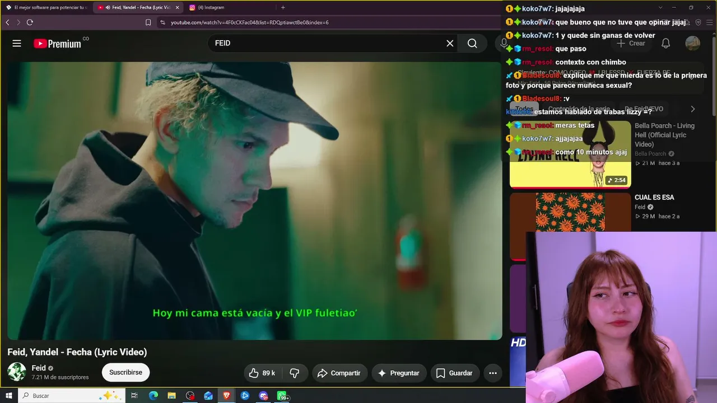The height and width of the screenshot is (403, 717).
Task: Go to YouTube Premium home logo
Action: tap(58, 43)
